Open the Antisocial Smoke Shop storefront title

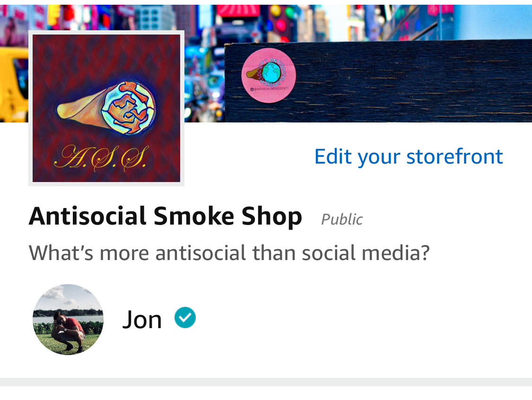166,217
